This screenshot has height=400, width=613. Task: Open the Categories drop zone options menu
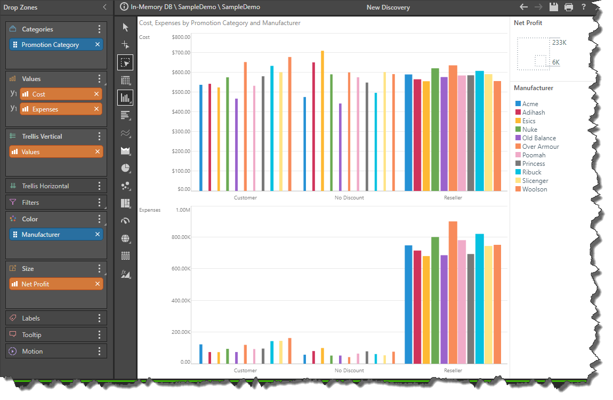tap(99, 29)
